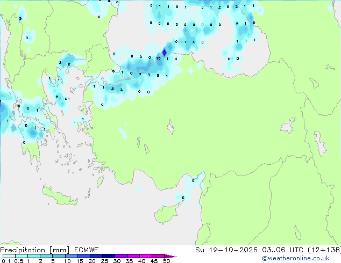The height and width of the screenshot is (263, 341).
Task: Click the legend value label 0.1
Action: click(6, 261)
